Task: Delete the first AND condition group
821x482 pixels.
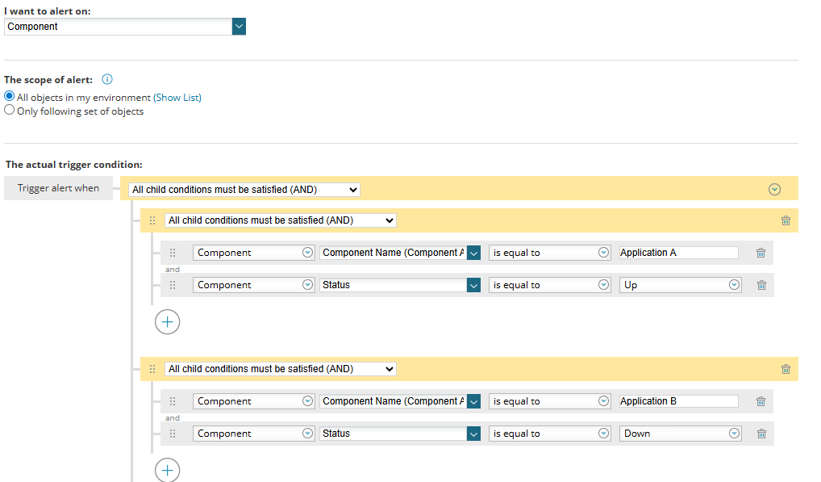Action: coord(786,220)
